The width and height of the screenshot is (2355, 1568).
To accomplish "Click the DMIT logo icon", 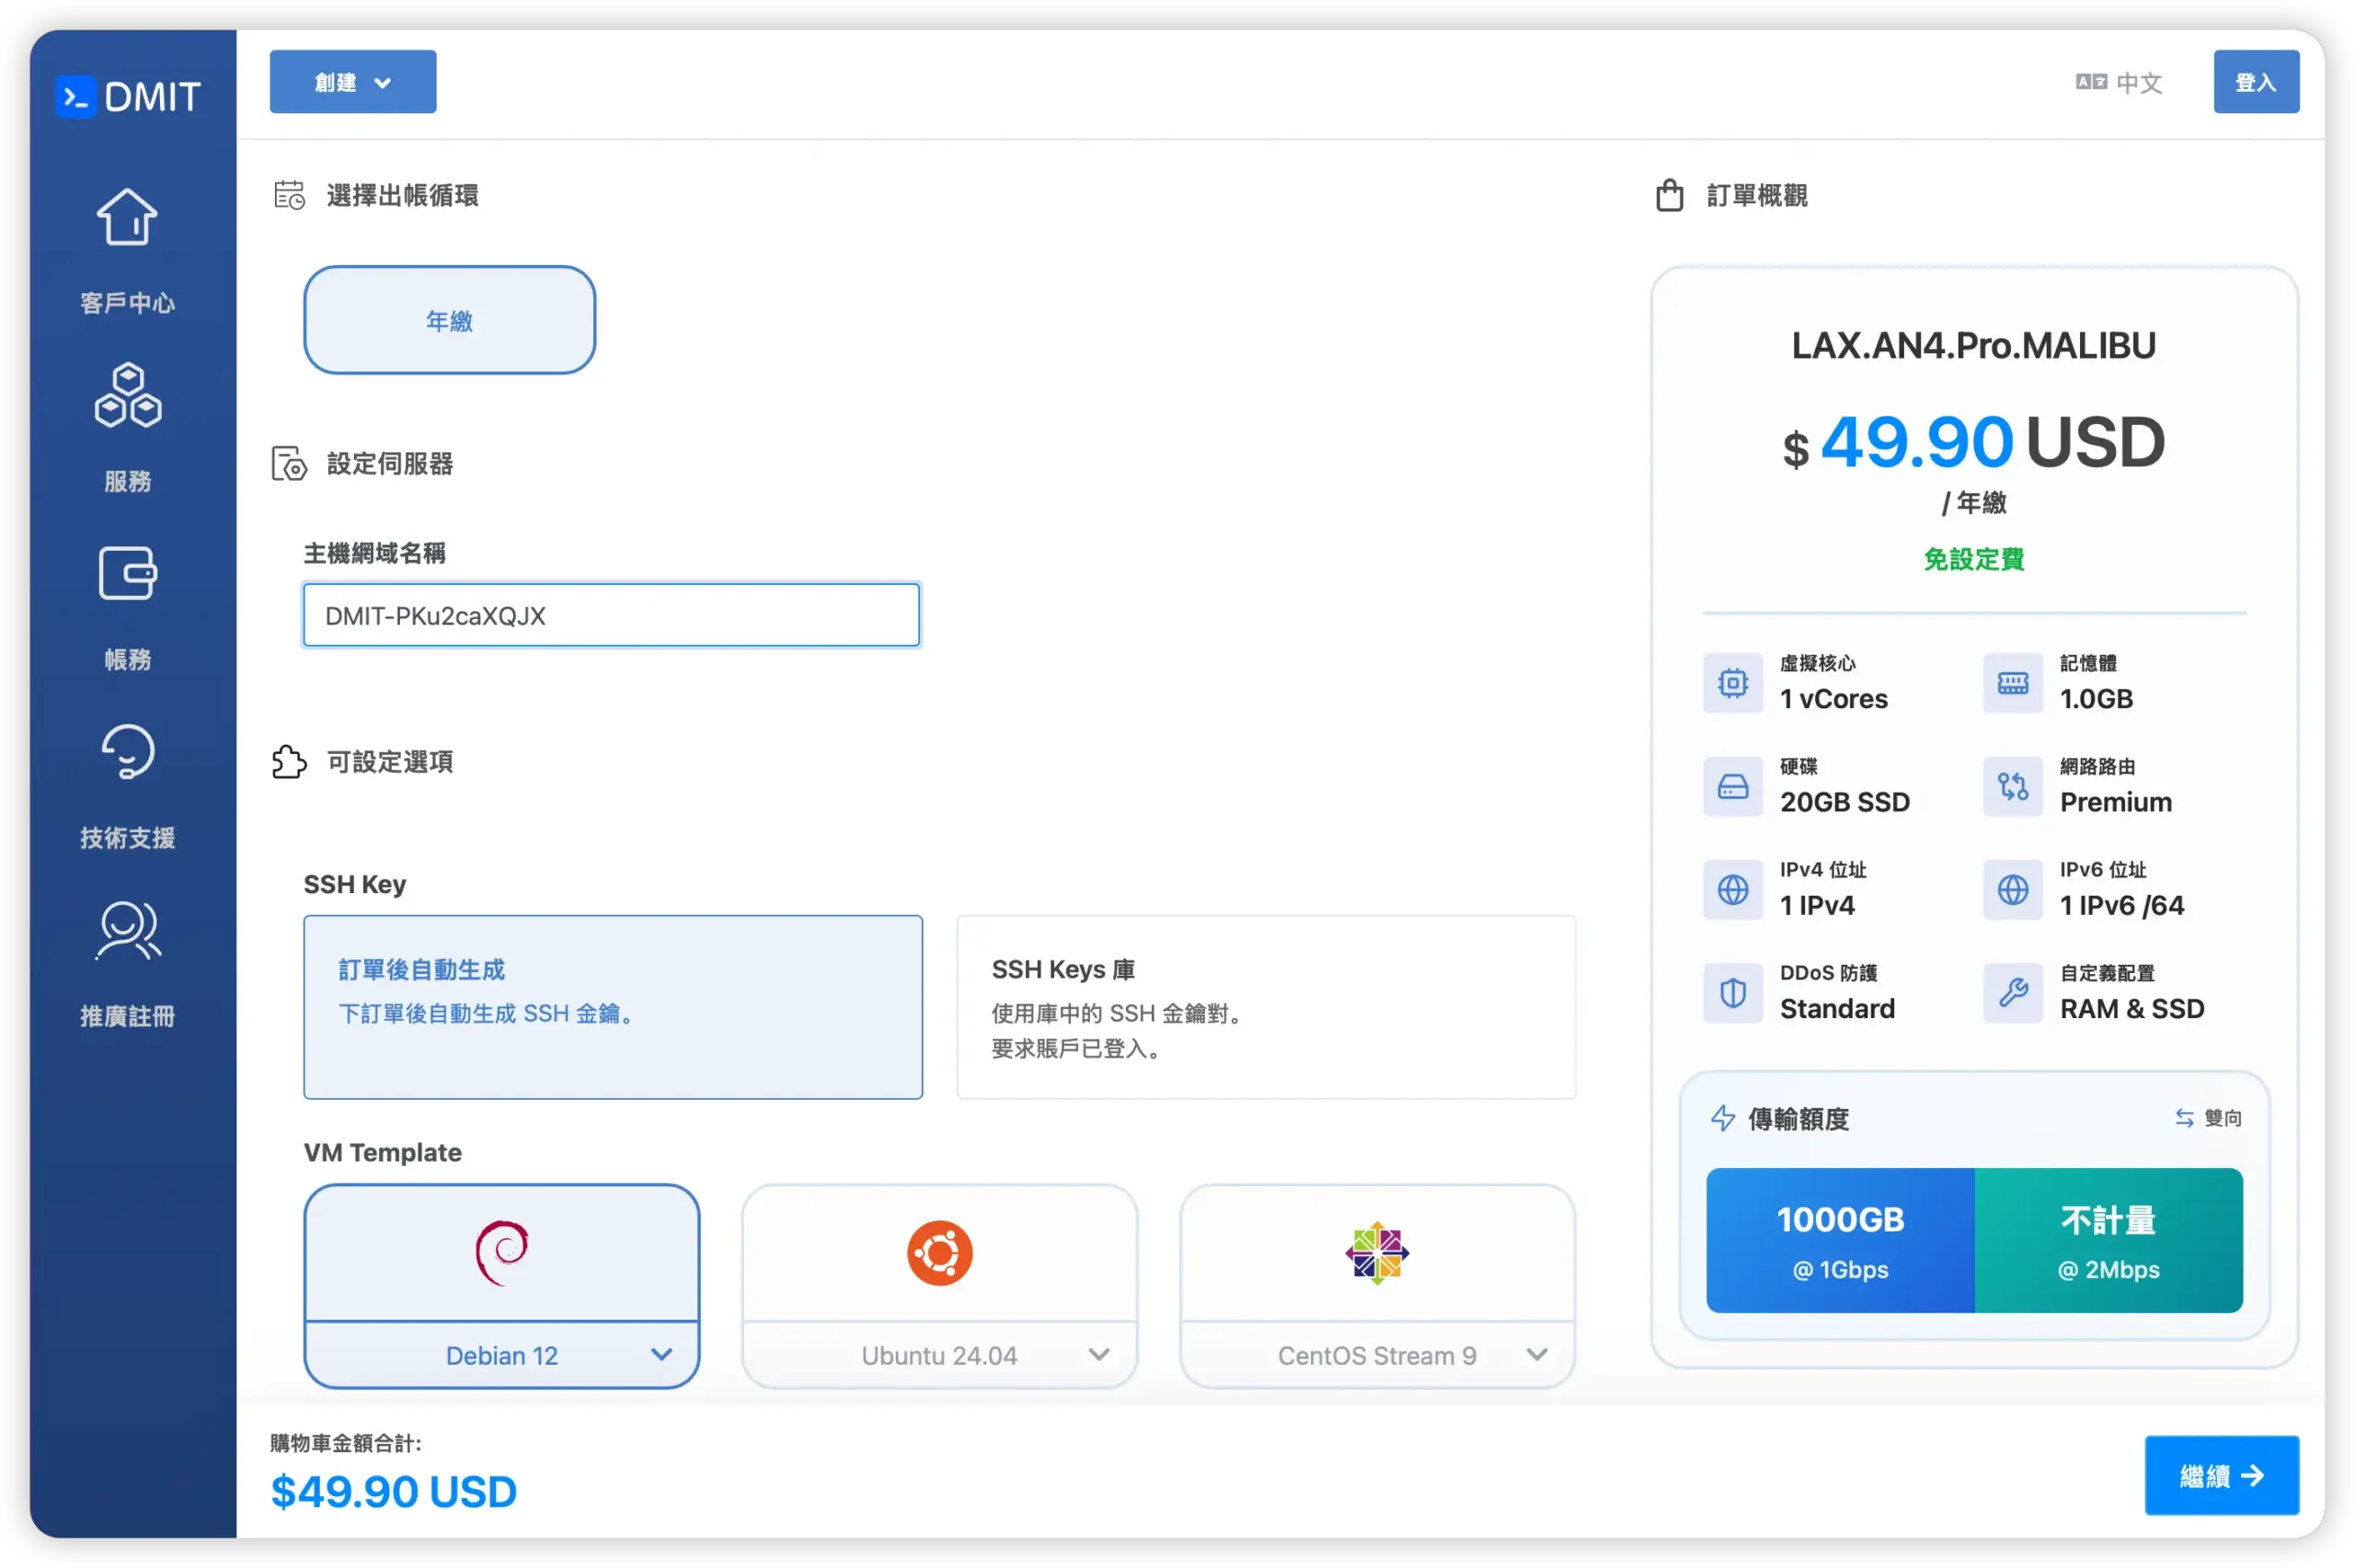I will pos(76,97).
